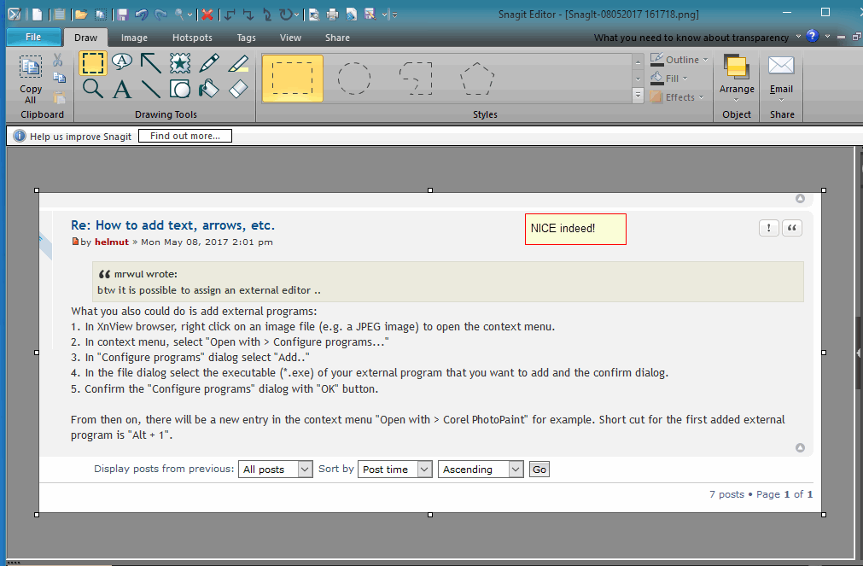Screen dimensions: 863x566
Task: Click the Save icon in quick access toolbar
Action: click(x=123, y=15)
